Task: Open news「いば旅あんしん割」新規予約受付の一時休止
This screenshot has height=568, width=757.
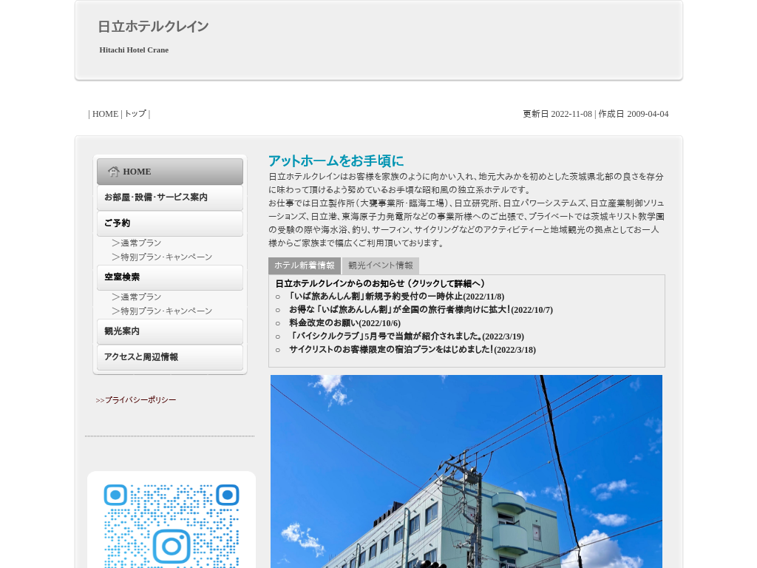Action: click(x=396, y=297)
